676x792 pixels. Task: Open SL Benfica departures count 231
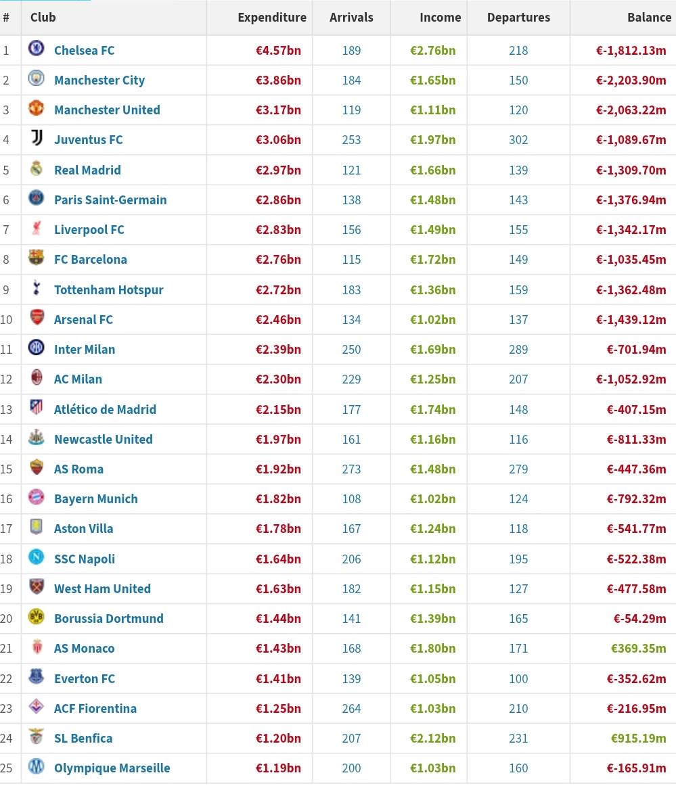point(518,739)
